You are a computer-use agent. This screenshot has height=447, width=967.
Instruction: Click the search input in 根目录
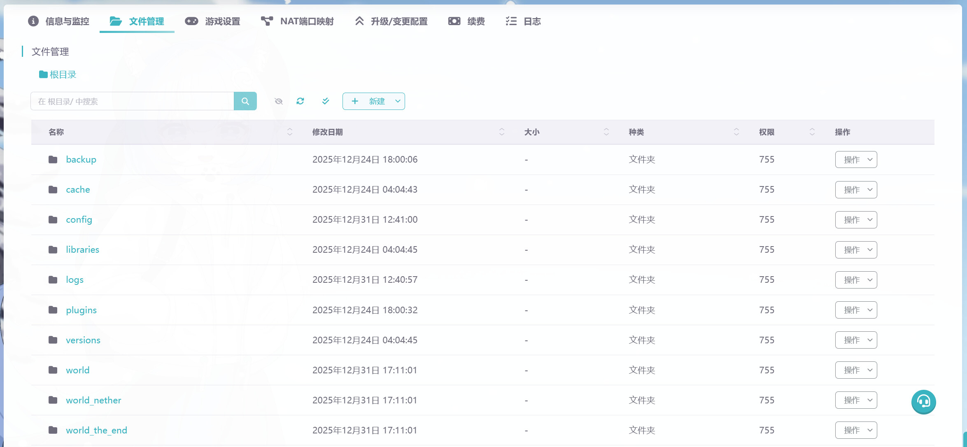(132, 101)
